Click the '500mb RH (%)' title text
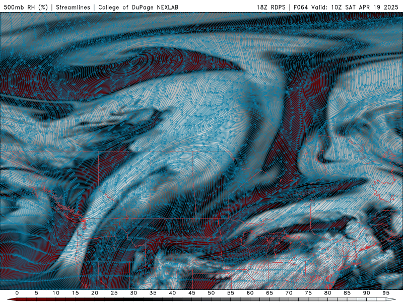 [26, 7]
